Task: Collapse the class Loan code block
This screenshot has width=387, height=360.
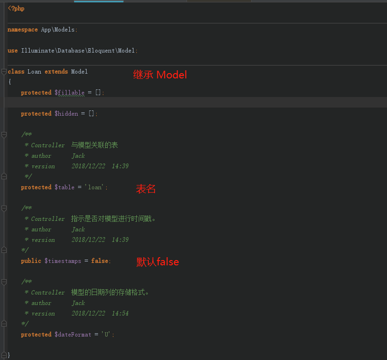Action: (x=4, y=72)
